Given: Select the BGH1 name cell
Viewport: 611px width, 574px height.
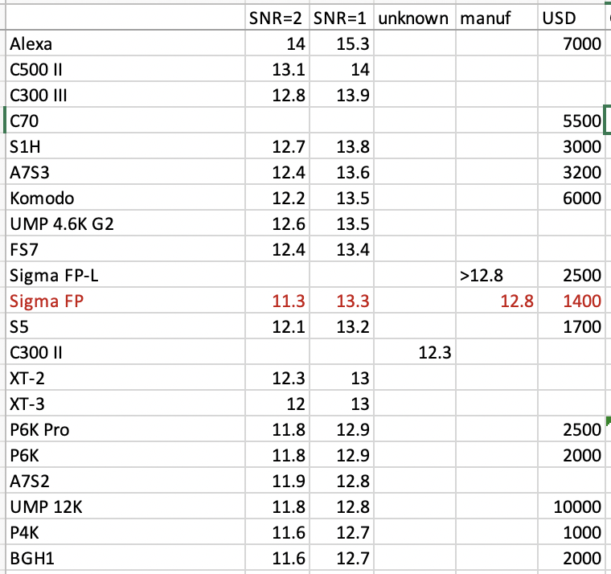Looking at the screenshot, I should 125,557.
